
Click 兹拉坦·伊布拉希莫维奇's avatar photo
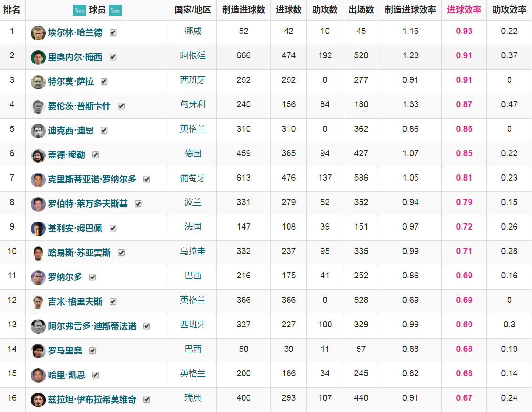(39, 399)
